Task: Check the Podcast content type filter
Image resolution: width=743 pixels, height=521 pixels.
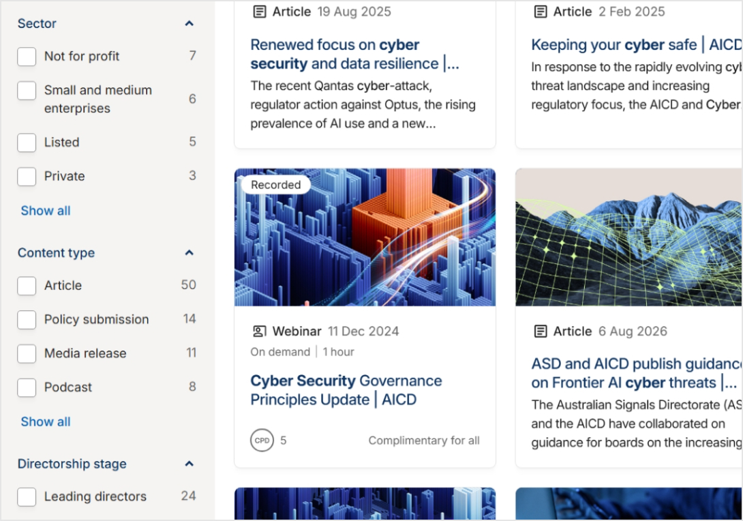Action: [27, 387]
